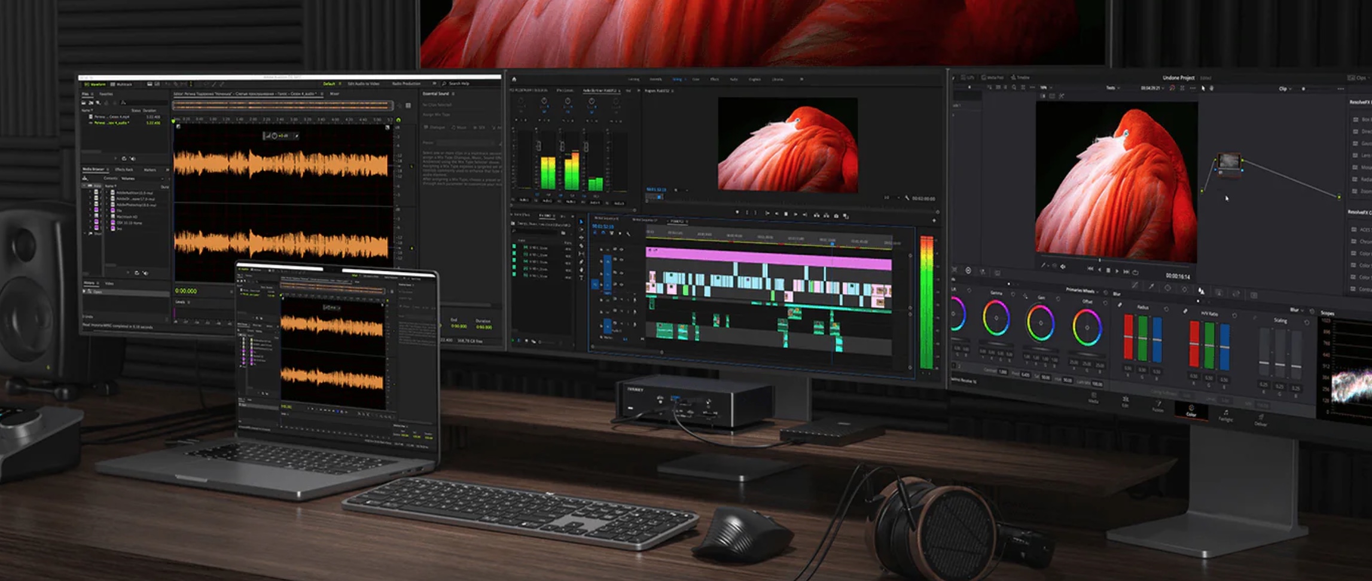This screenshot has width=1372, height=581.
Task: Open Radio Production workspace in Audition
Action: click(x=406, y=84)
